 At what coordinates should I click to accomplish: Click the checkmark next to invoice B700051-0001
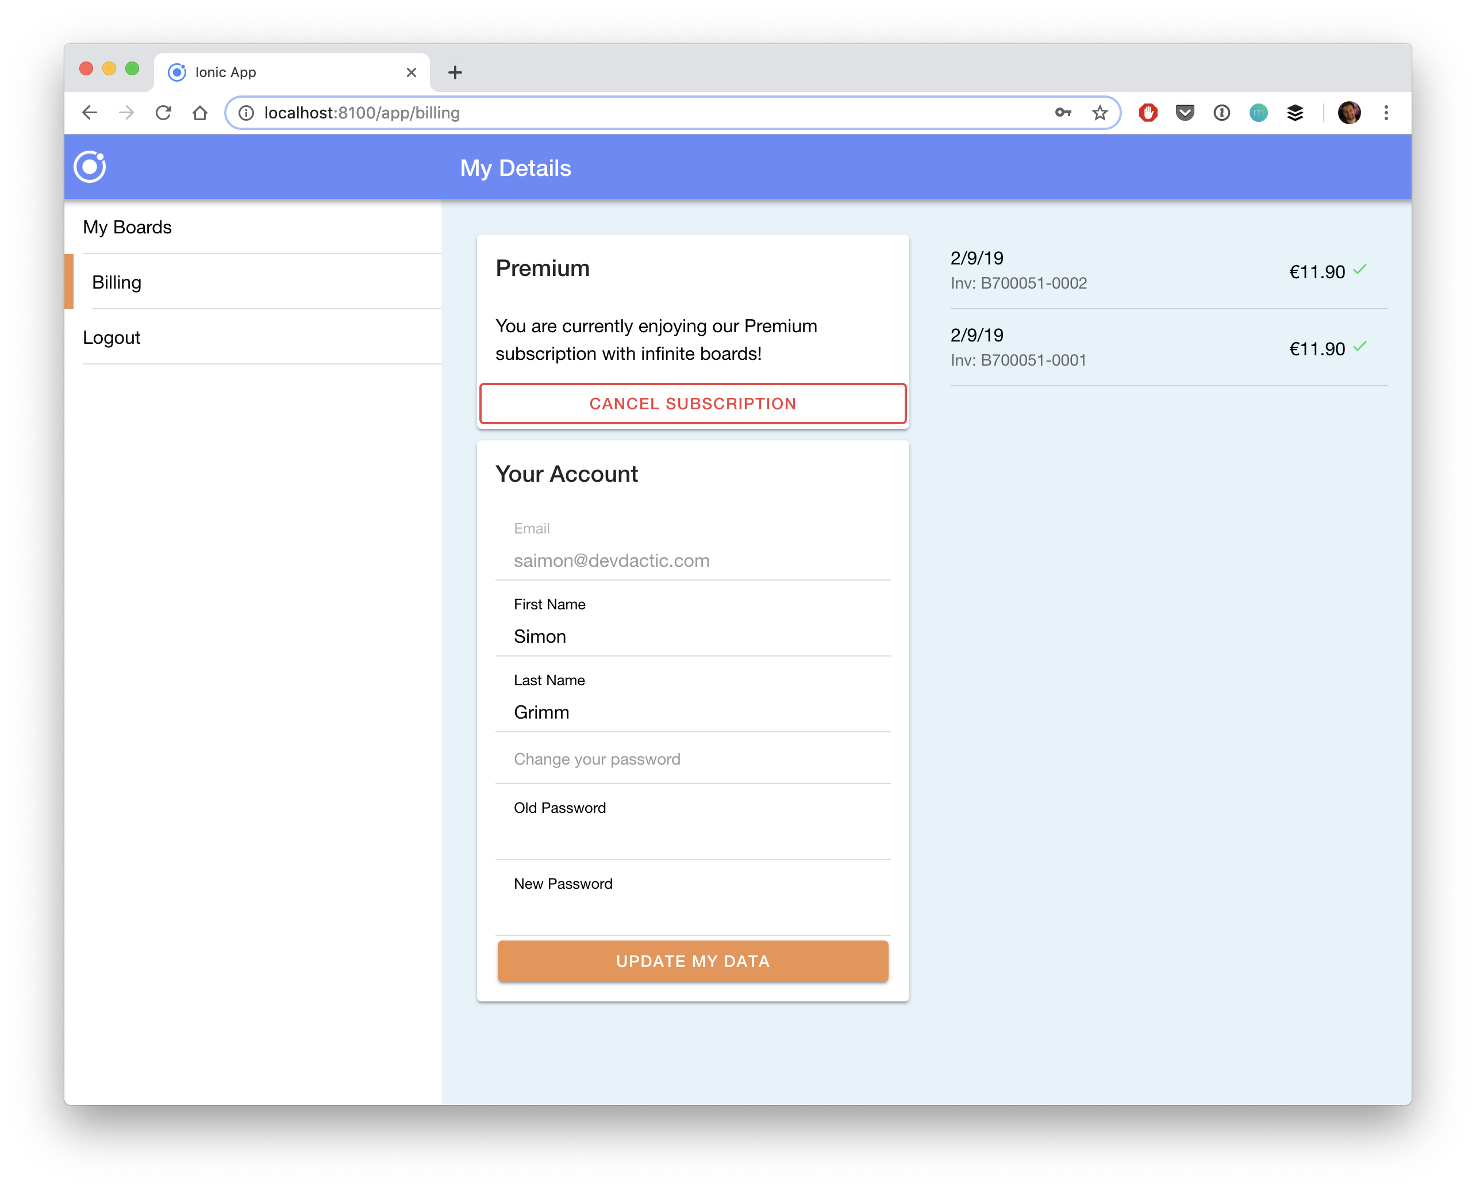(1360, 347)
